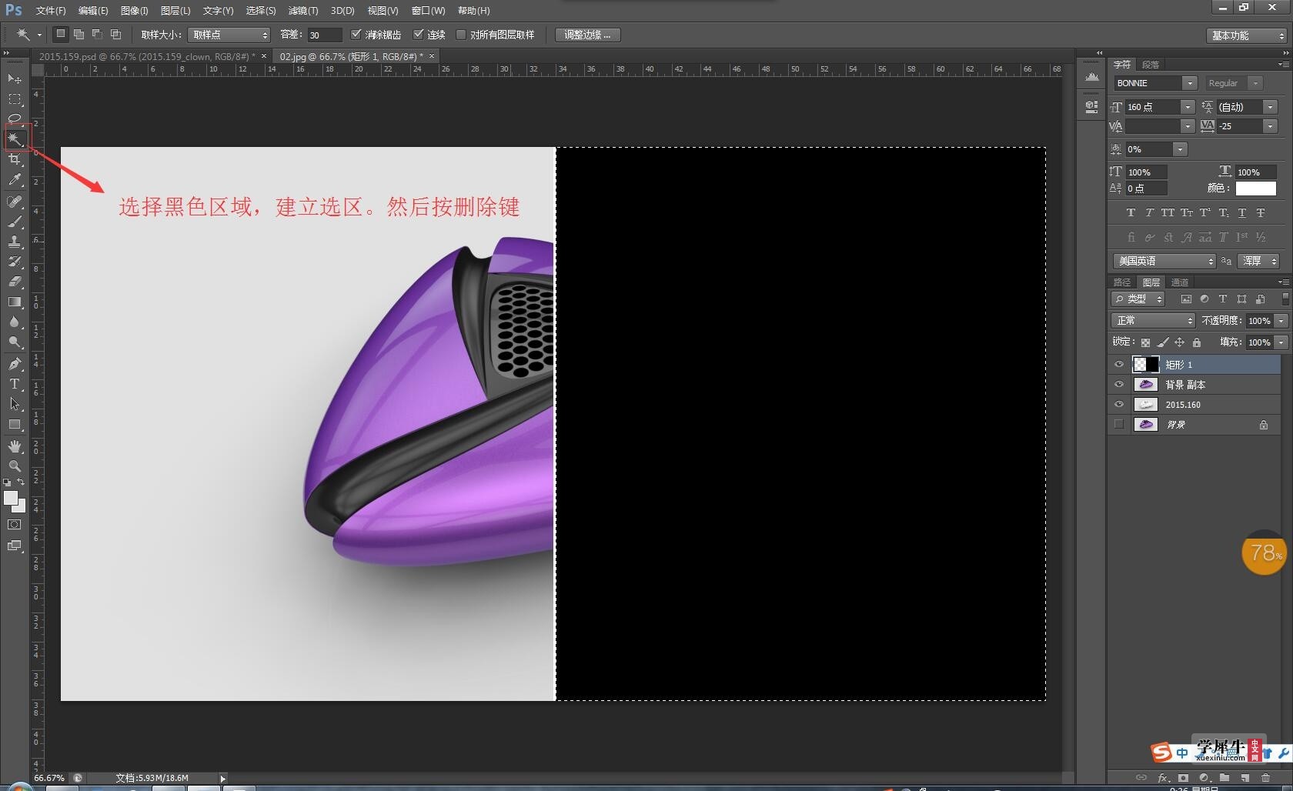The height and width of the screenshot is (791, 1293).
Task: Open the blend mode 正常 dropdown
Action: click(1152, 321)
